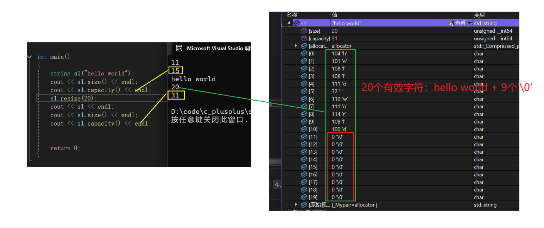Click the [capacity] field icon
Image resolution: width=544 pixels, height=228 pixels.
[304, 38]
